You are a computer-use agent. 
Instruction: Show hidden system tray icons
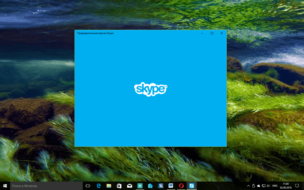pos(249,186)
